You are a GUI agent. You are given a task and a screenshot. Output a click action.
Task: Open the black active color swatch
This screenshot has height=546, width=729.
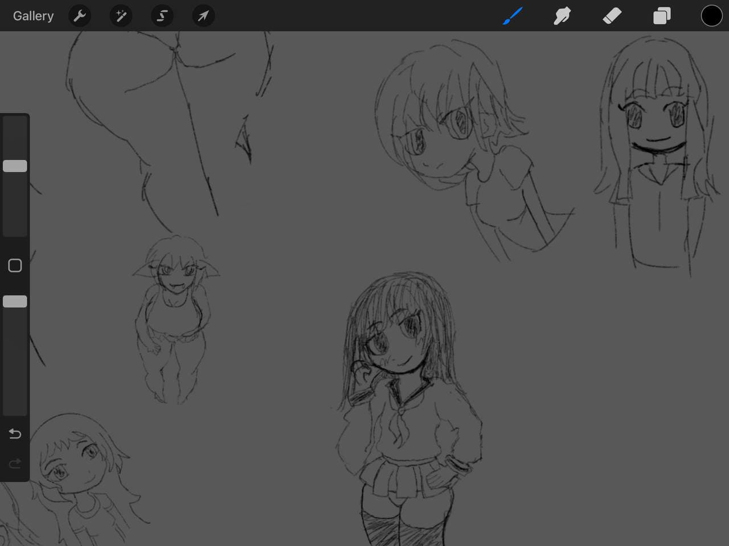(711, 16)
